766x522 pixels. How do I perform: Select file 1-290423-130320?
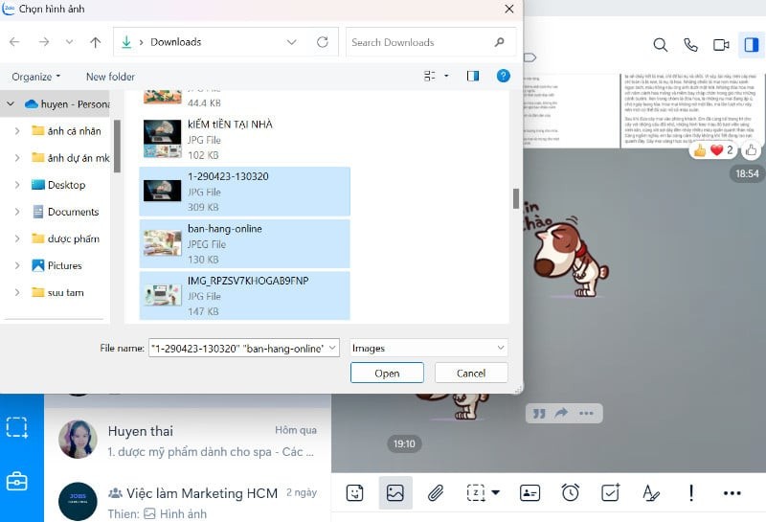pyautogui.click(x=244, y=192)
